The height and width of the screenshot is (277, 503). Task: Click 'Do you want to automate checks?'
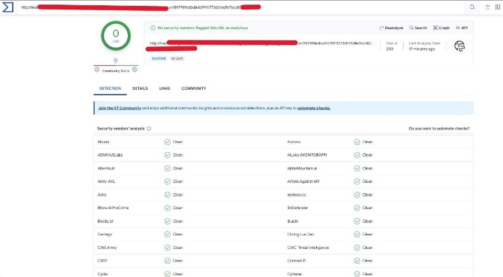pos(439,128)
